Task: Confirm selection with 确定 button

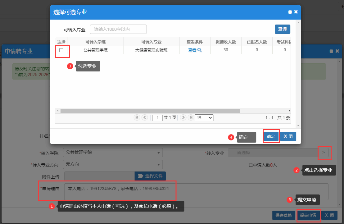Action: (271, 136)
